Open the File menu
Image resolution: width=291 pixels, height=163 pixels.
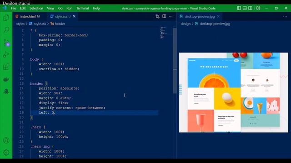click(x=13, y=8)
